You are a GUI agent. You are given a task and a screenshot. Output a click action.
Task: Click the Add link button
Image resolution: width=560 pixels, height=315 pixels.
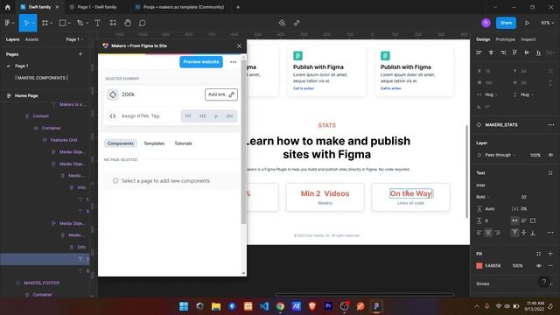(x=221, y=94)
